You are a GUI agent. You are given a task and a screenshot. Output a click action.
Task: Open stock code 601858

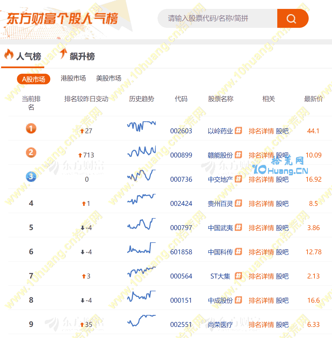[181, 252]
